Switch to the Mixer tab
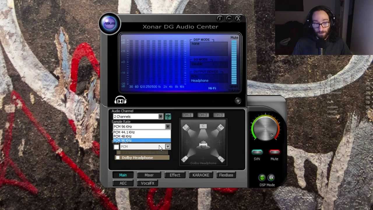Screen dimensions: 373x210 (x=149, y=175)
